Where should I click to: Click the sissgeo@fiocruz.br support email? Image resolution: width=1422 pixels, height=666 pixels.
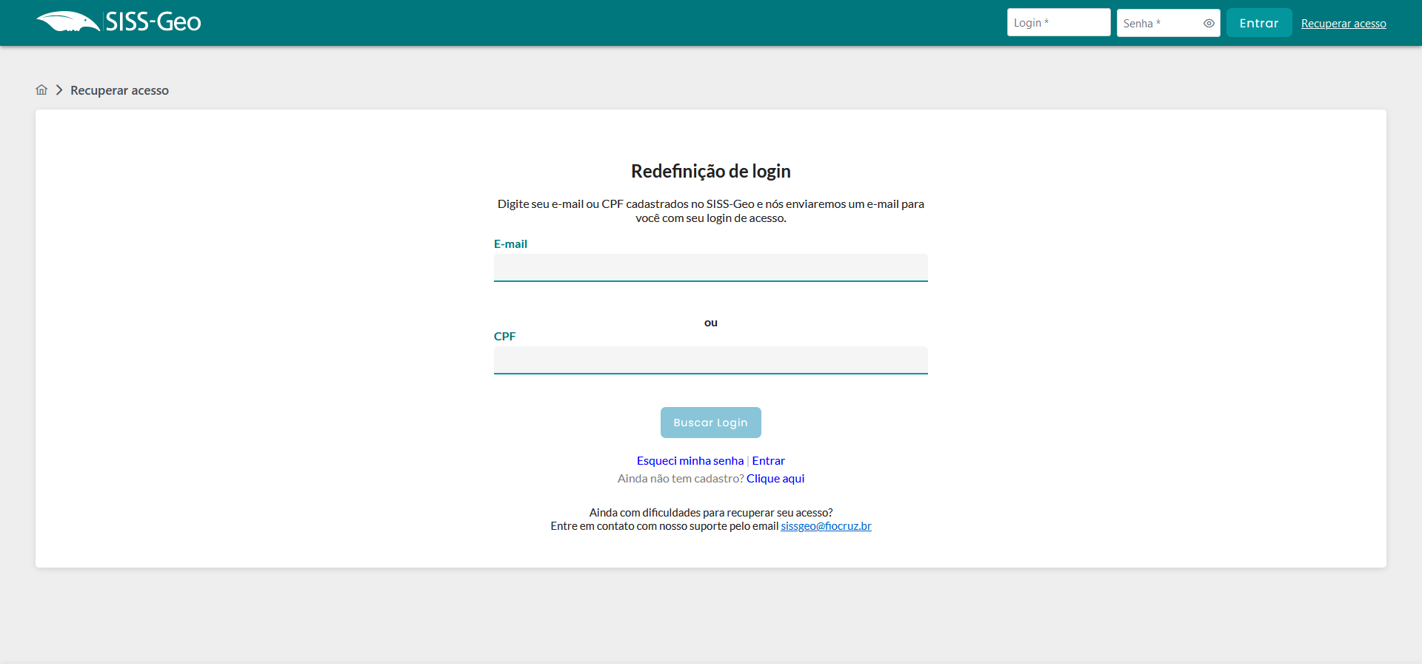[826, 526]
